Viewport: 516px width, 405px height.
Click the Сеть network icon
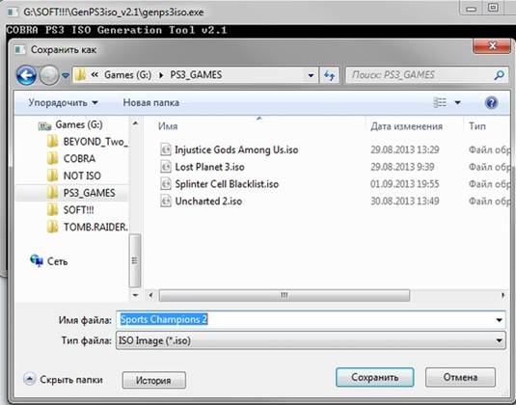point(37,261)
